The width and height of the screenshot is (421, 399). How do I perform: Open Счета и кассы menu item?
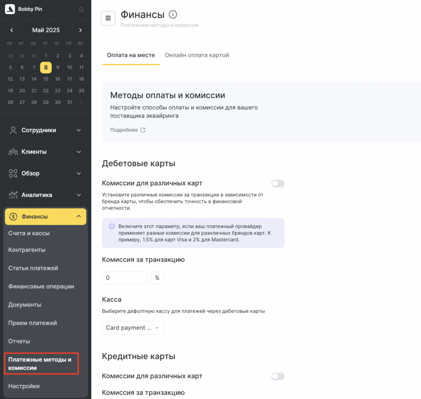pos(29,233)
